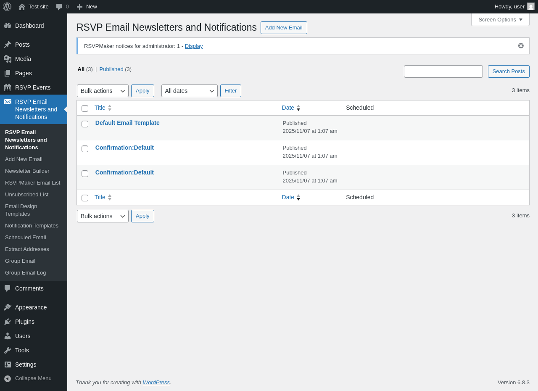
Task: Click the Add New Email button
Action: [284, 28]
